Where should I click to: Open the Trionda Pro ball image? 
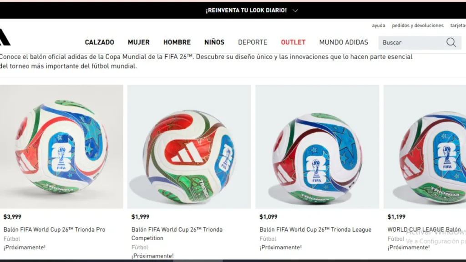pyautogui.click(x=61, y=147)
